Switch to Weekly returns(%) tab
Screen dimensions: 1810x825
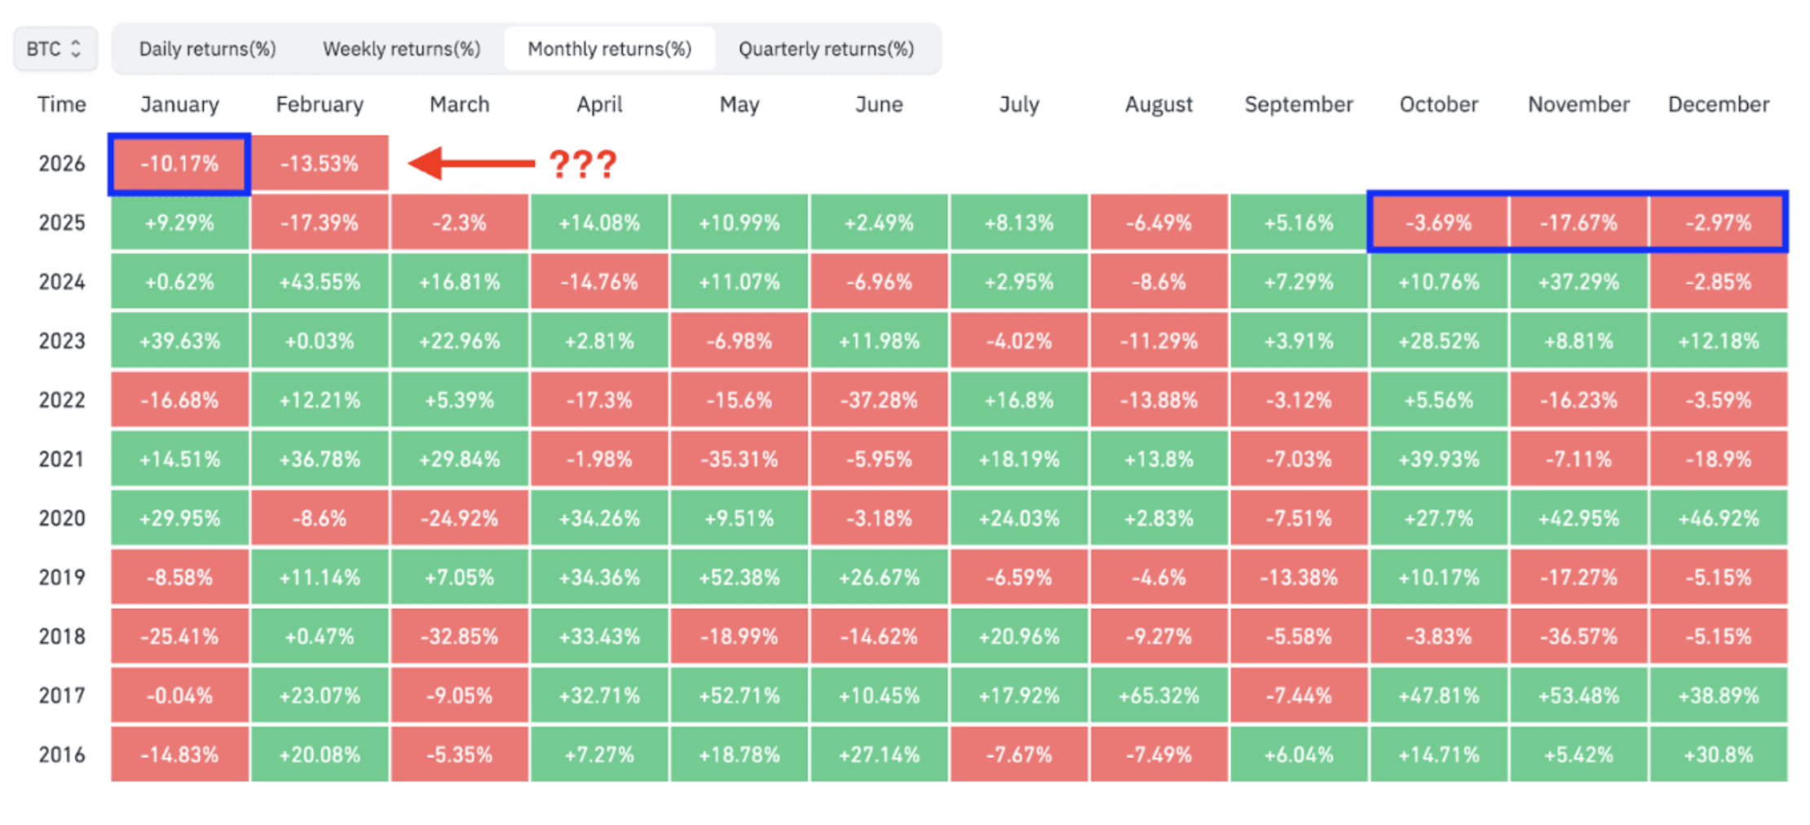[x=401, y=49]
